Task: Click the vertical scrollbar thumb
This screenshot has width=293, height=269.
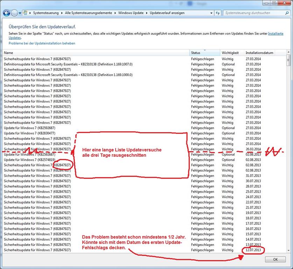Action: [x=288, y=60]
